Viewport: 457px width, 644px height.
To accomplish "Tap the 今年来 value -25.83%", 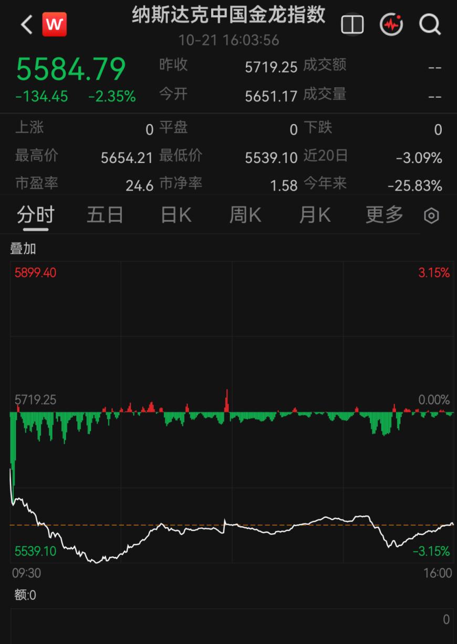I will coord(415,186).
